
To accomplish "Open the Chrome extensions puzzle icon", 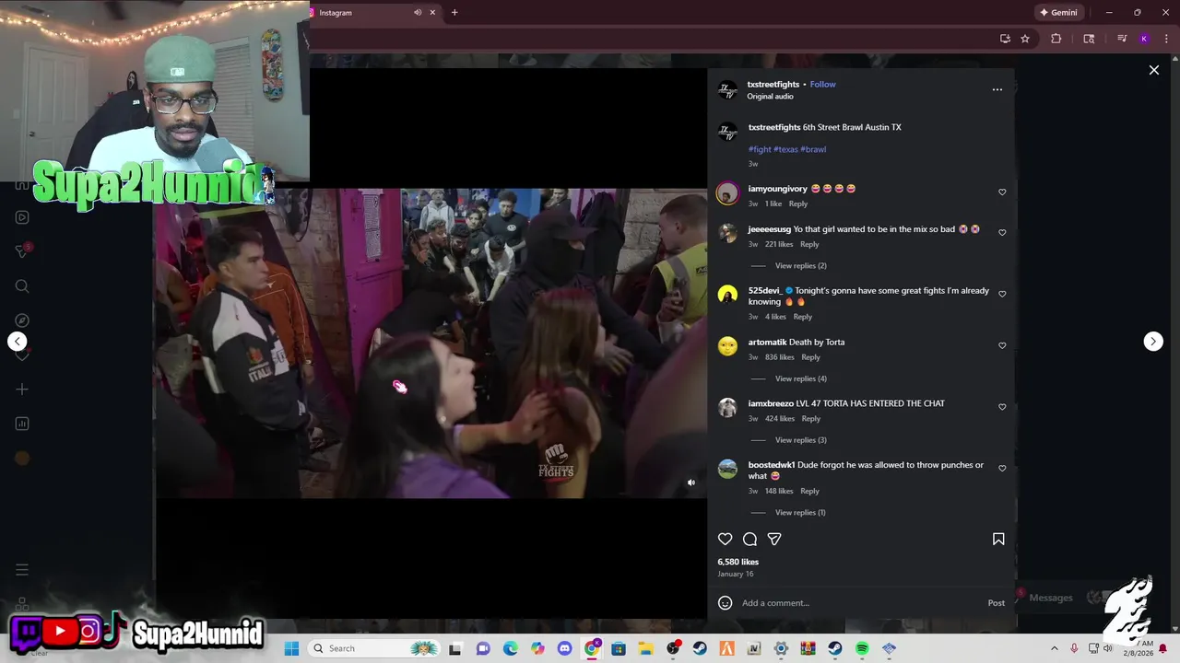I will (1056, 39).
